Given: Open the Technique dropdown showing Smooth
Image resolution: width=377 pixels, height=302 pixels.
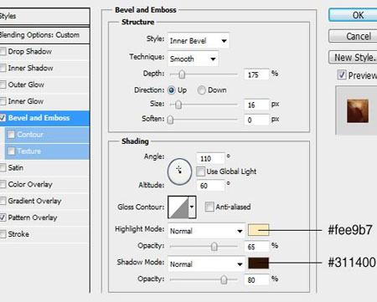Looking at the screenshot, I should pyautogui.click(x=193, y=59).
